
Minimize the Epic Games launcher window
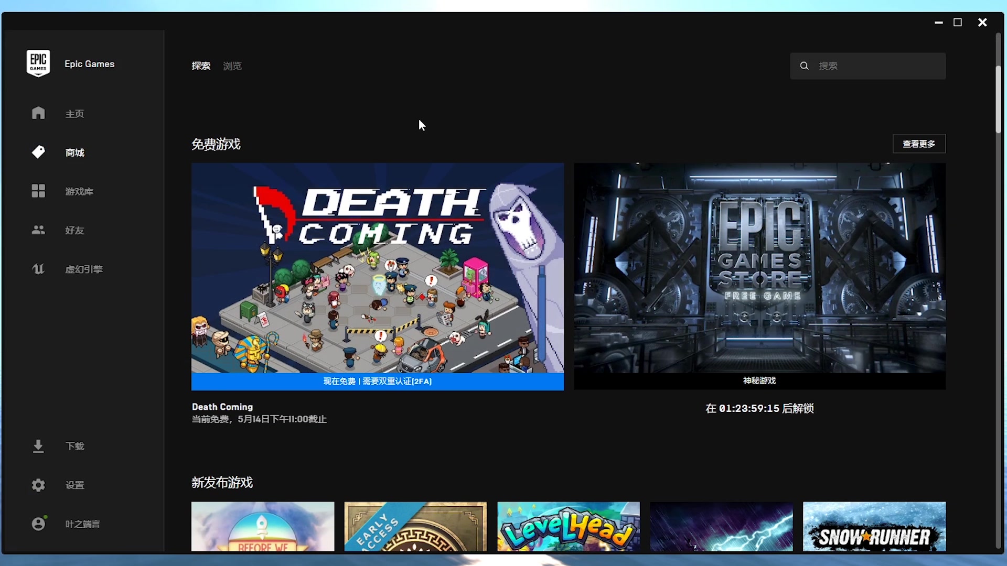tap(939, 23)
